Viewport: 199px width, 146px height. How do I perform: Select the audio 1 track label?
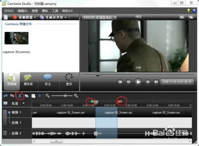click(x=16, y=123)
